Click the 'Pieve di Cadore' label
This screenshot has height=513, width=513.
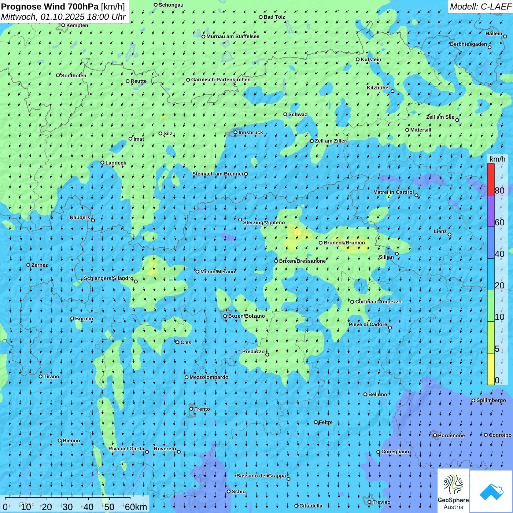coord(368,324)
